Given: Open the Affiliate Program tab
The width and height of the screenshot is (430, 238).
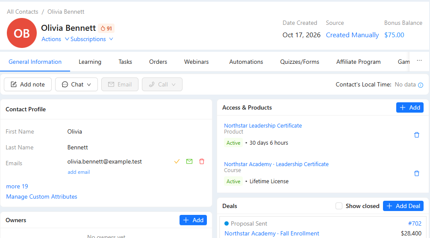Looking at the screenshot, I should click(359, 62).
